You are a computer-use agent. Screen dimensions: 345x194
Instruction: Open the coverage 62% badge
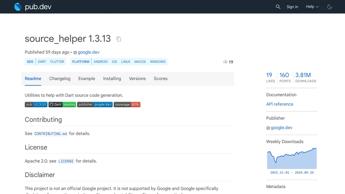click(127, 105)
